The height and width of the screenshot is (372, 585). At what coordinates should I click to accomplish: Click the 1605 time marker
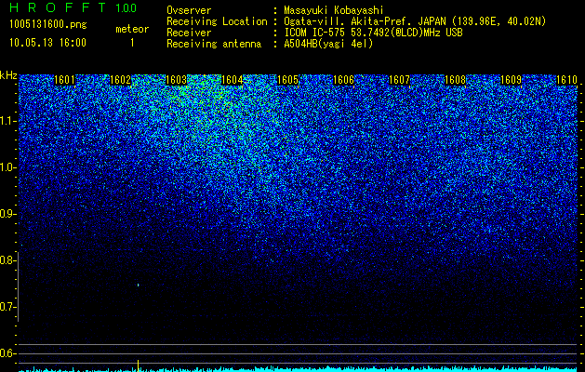288,80
